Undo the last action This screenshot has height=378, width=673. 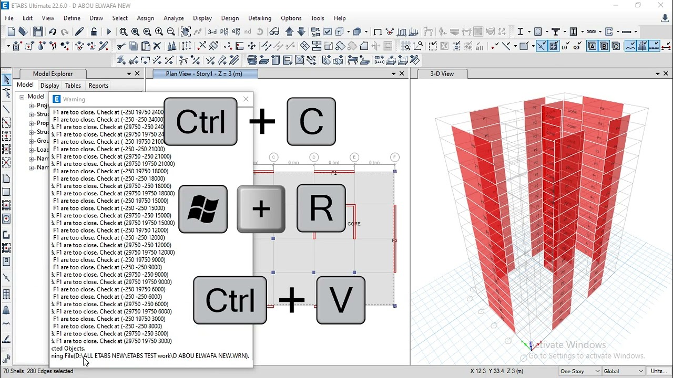point(53,32)
